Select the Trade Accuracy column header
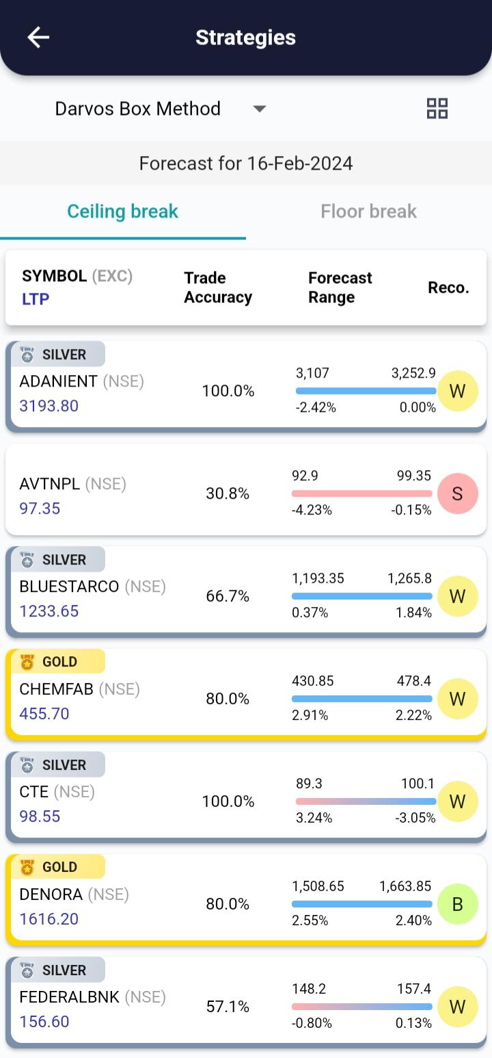 pos(217,287)
